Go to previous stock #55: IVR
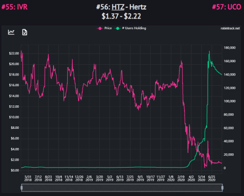 (x=15, y=7)
